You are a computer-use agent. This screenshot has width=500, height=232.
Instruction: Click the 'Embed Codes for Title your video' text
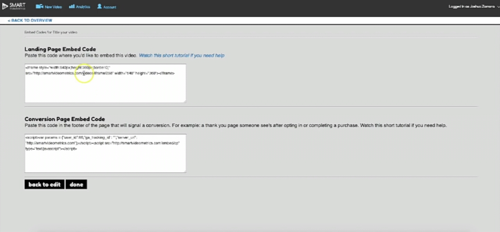pos(51,32)
